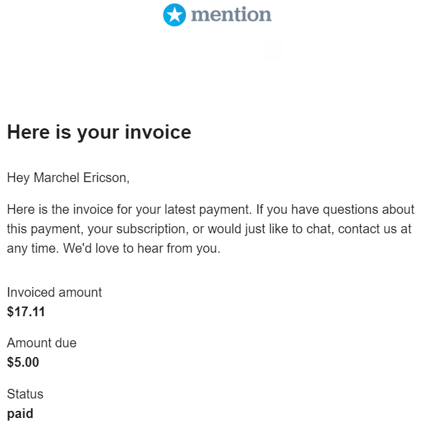Click the name "Ericson" in the greeting

pyautogui.click(x=107, y=178)
